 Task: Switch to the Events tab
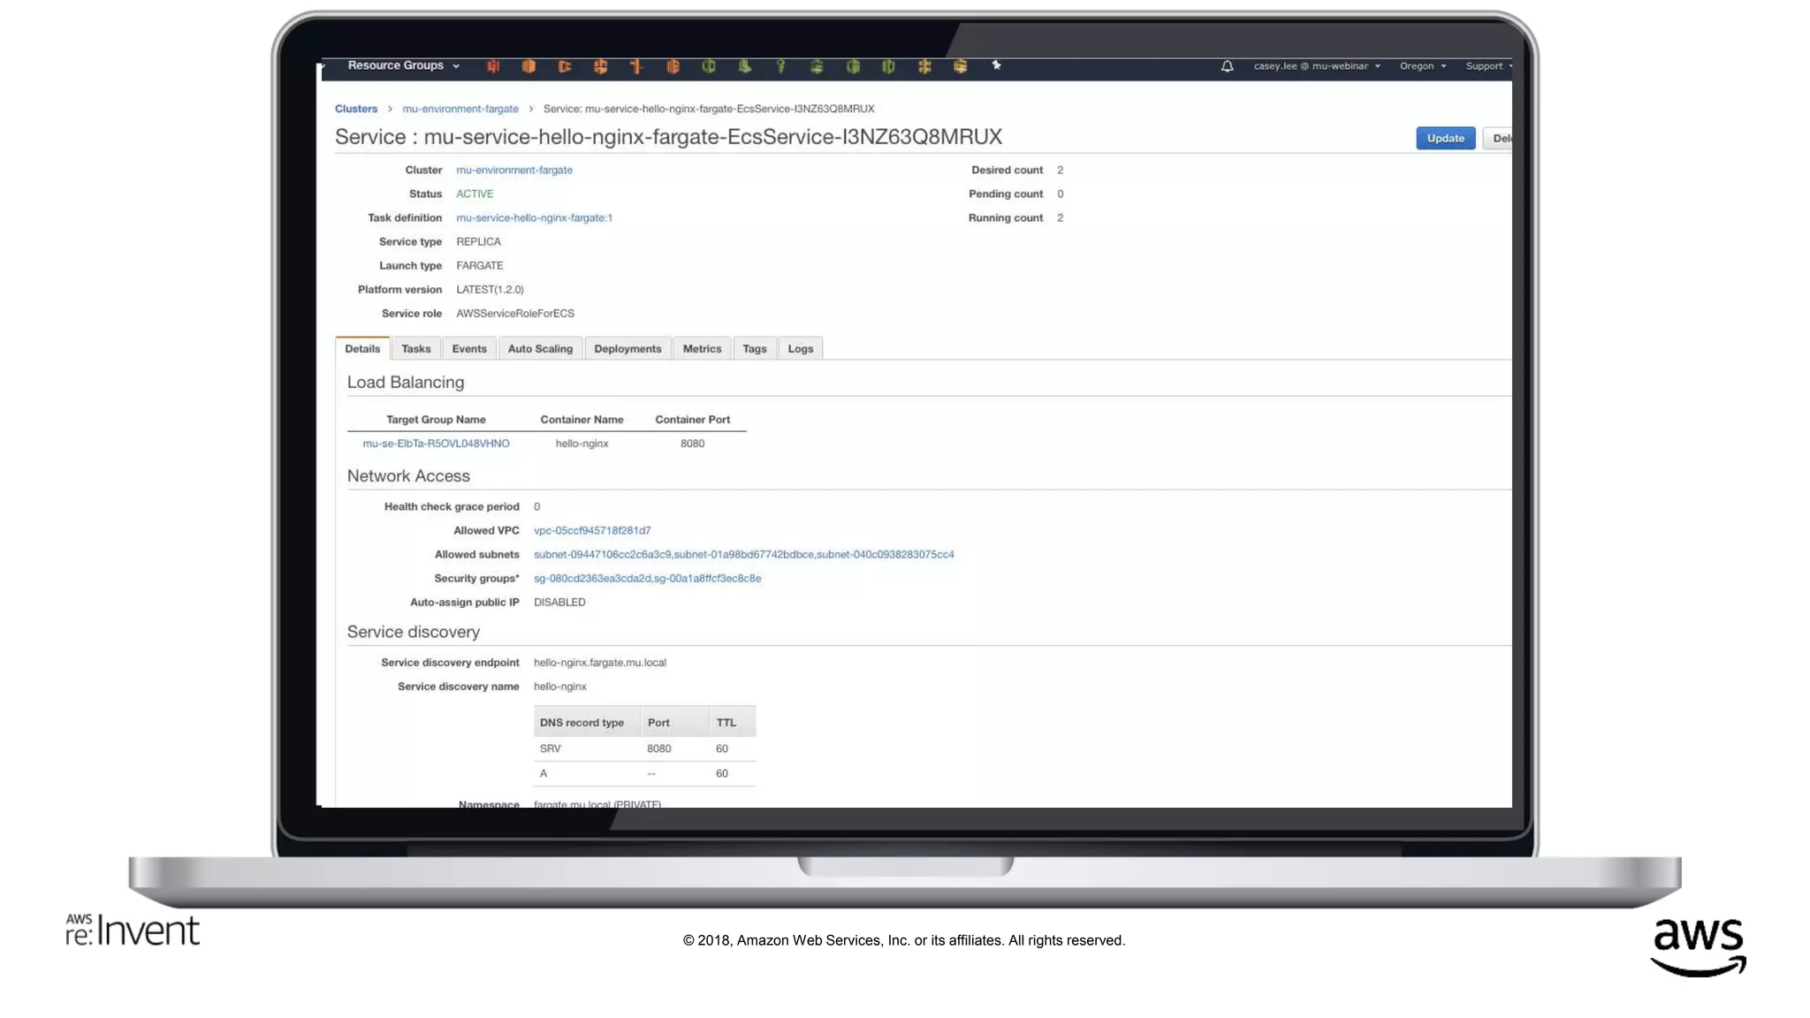coord(468,349)
